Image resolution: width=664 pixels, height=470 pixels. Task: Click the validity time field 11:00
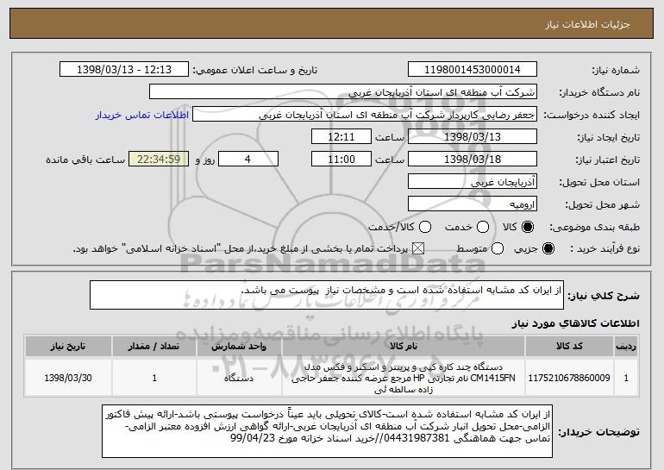tap(341, 160)
